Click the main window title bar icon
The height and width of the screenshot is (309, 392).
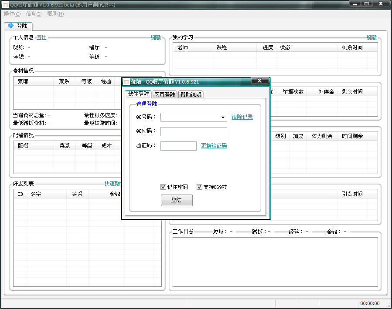pos(5,5)
